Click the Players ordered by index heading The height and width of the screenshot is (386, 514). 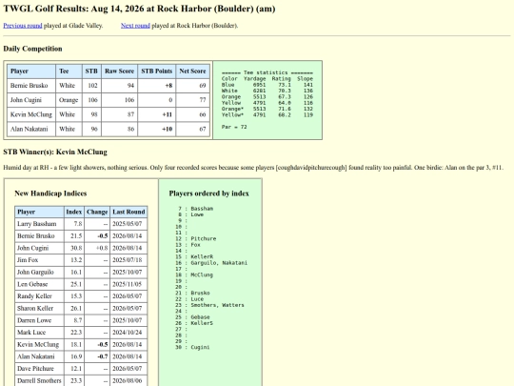click(x=208, y=193)
